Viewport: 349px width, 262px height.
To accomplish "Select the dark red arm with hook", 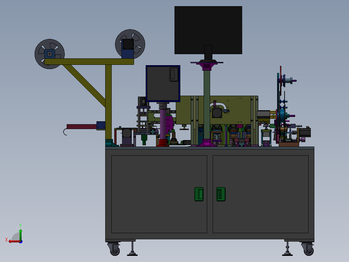I will click(x=81, y=127).
